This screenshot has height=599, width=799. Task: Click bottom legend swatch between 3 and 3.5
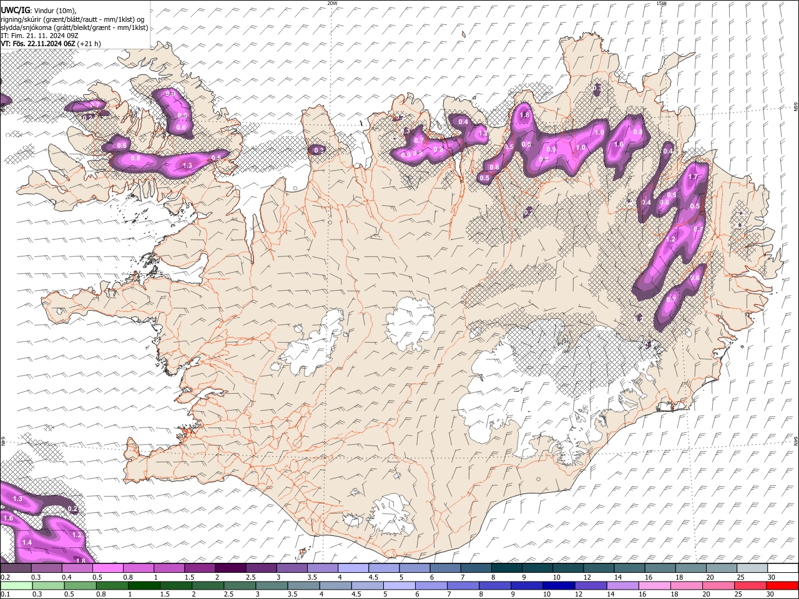(272, 585)
